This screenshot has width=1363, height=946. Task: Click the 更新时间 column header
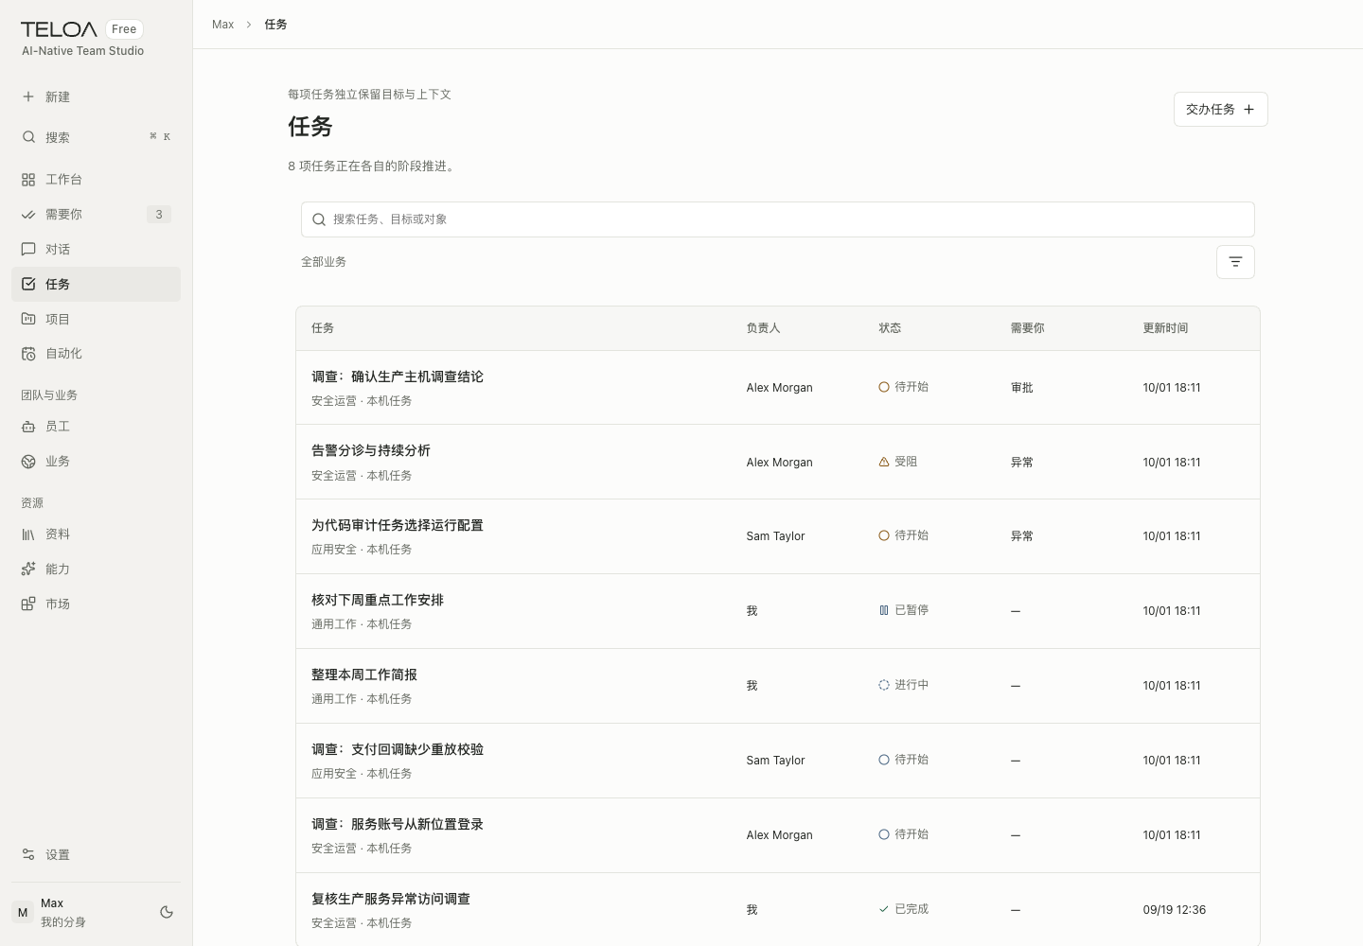[x=1165, y=328]
